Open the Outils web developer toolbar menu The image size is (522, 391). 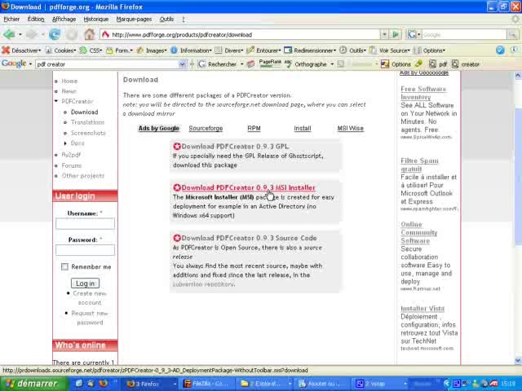(353, 51)
